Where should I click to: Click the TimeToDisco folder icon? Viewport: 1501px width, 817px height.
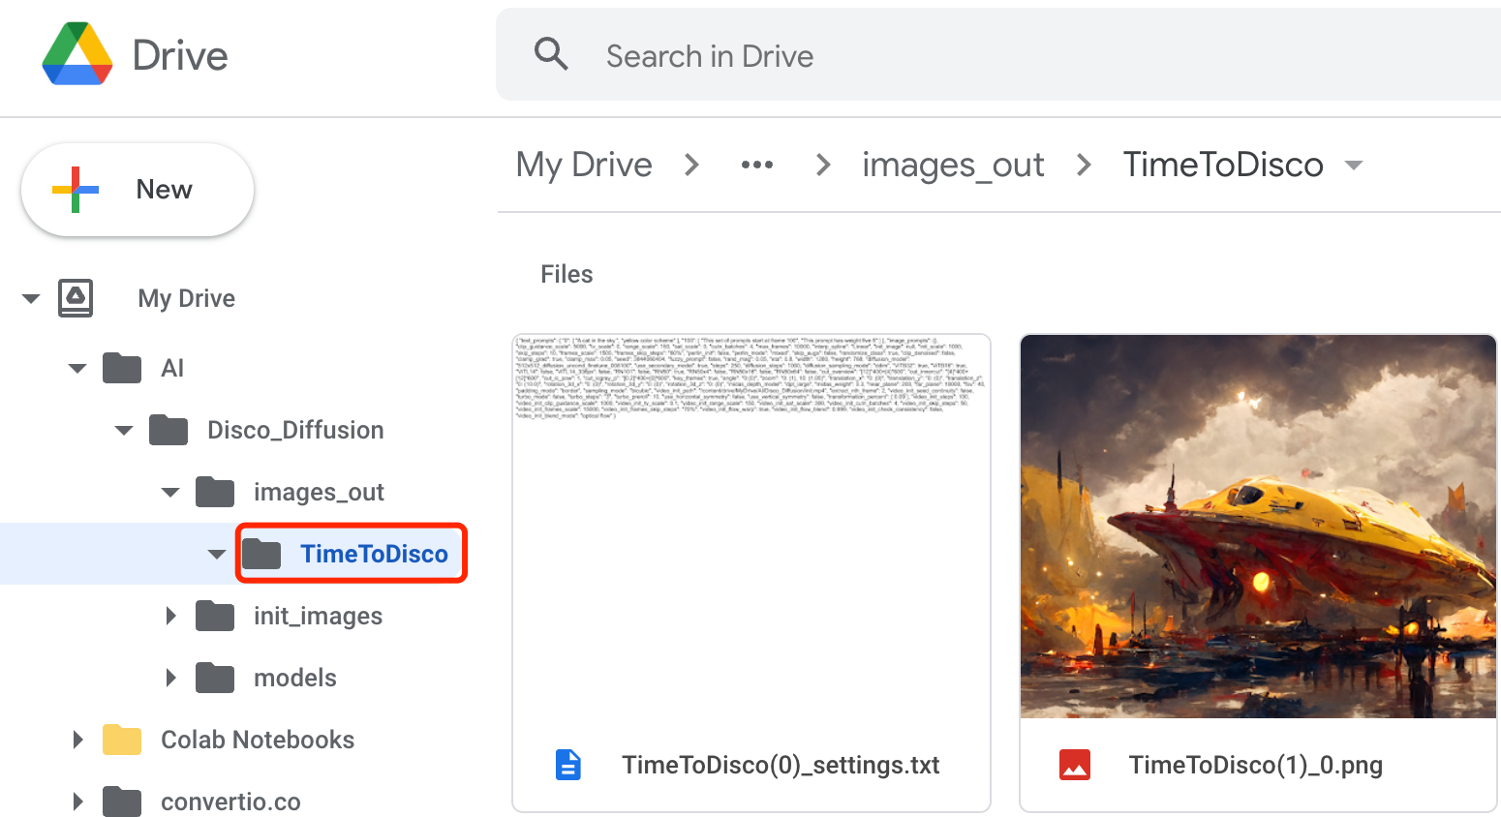point(265,553)
